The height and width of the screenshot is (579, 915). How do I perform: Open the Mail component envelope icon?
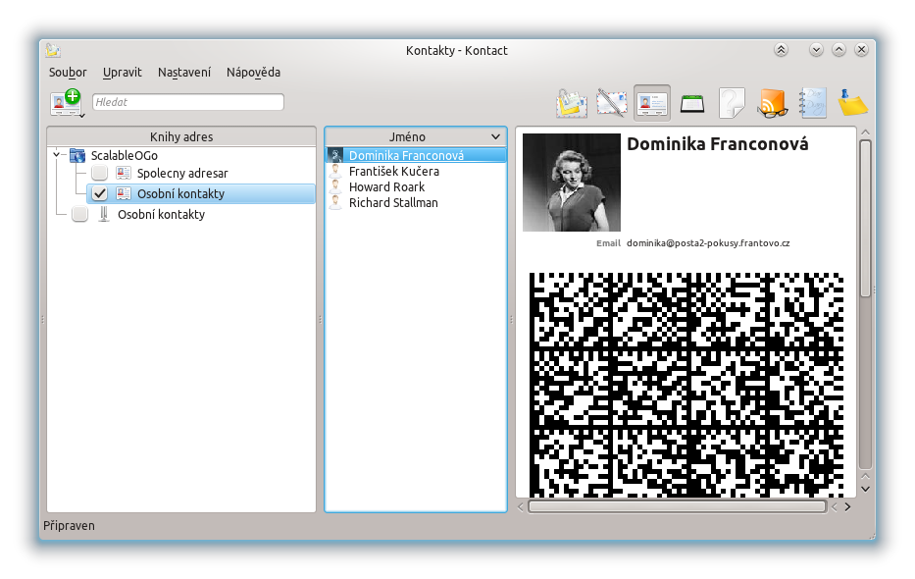coord(571,103)
